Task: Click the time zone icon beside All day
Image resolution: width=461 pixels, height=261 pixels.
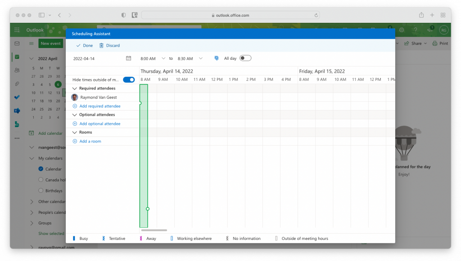Action: click(217, 58)
